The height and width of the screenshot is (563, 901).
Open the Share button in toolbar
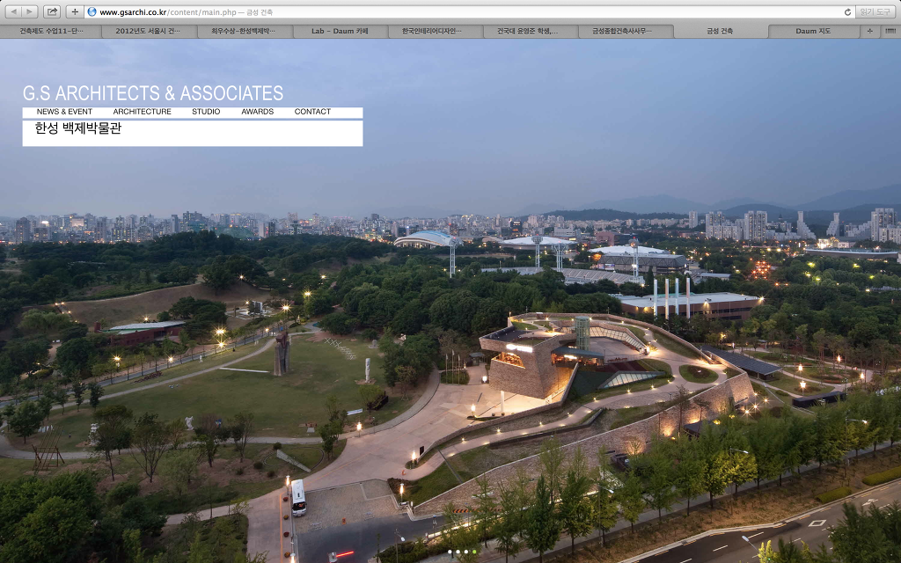[x=52, y=11]
